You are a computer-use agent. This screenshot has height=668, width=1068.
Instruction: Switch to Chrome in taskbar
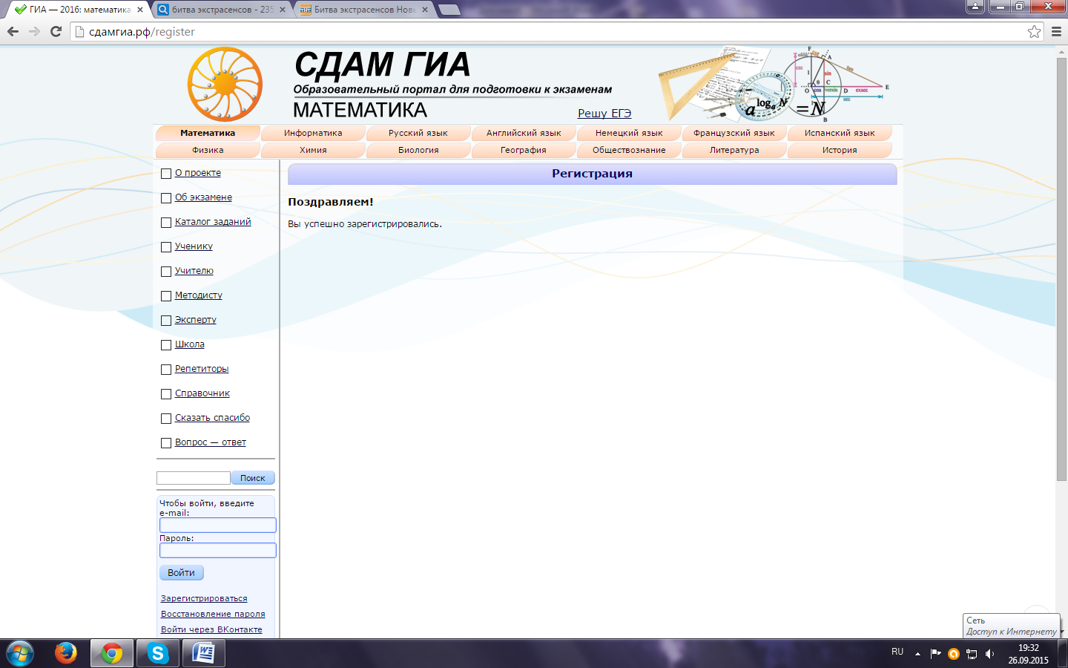point(112,654)
